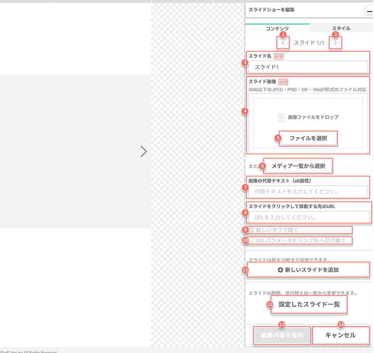Enable URLパラメータをリンク先へ引き継ぐ checkbox

252,240
